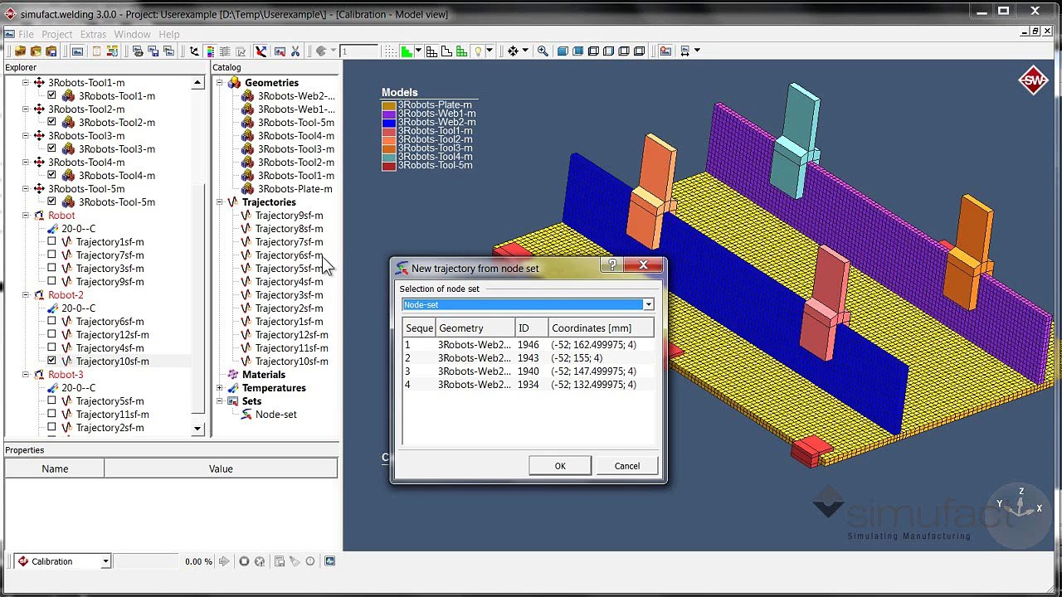Open the Help menu
The image size is (1062, 597).
click(168, 34)
